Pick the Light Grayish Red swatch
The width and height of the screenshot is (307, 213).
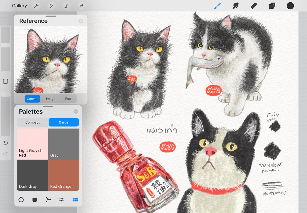[32, 144]
